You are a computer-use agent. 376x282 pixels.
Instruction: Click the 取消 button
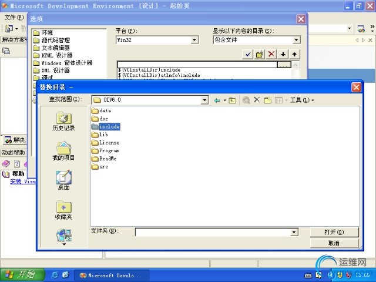[334, 243]
